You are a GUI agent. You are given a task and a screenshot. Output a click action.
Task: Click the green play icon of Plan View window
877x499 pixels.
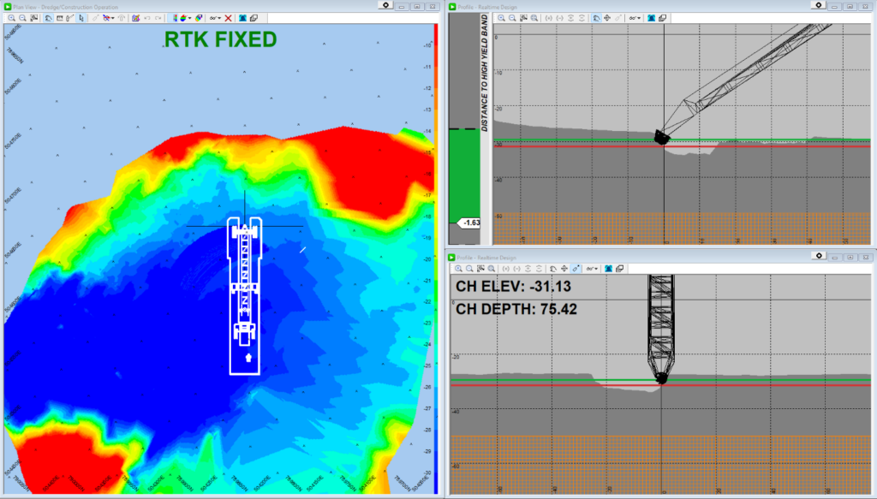click(x=8, y=7)
